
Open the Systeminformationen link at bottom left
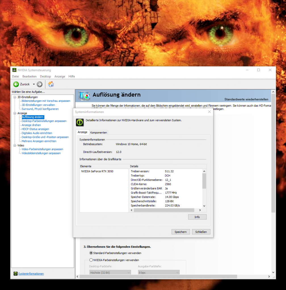point(31,274)
